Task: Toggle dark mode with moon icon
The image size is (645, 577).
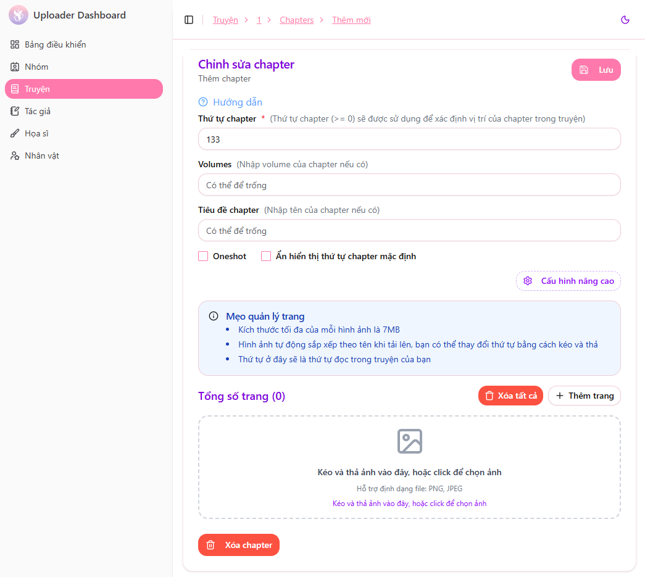Action: pos(625,20)
